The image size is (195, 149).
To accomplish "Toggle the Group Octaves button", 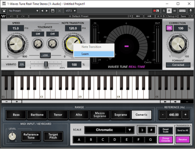I will point(166,140).
